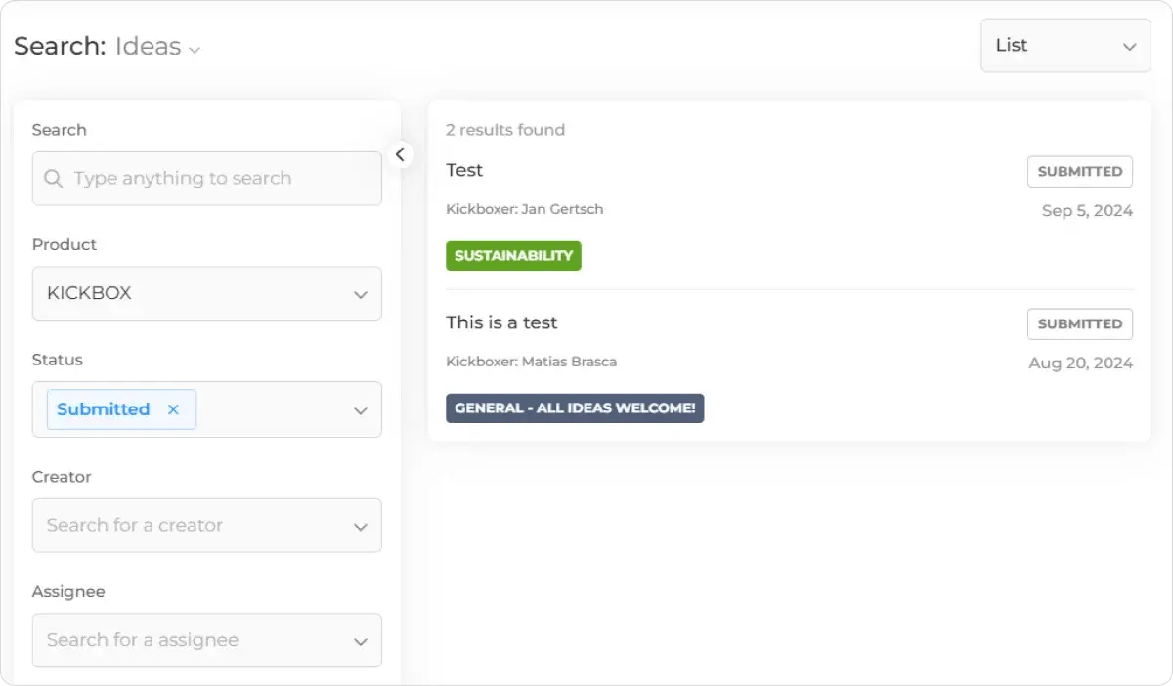Open the Assignee search dropdown
The image size is (1173, 686).
pos(207,640)
